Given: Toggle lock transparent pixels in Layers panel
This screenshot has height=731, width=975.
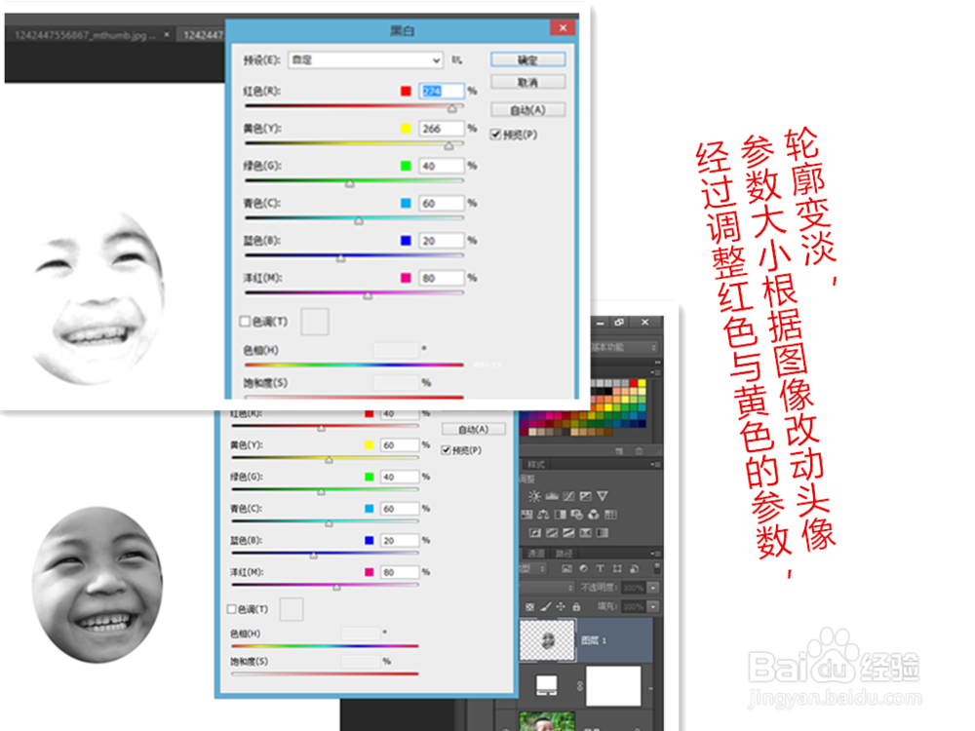Looking at the screenshot, I should pos(530,606).
